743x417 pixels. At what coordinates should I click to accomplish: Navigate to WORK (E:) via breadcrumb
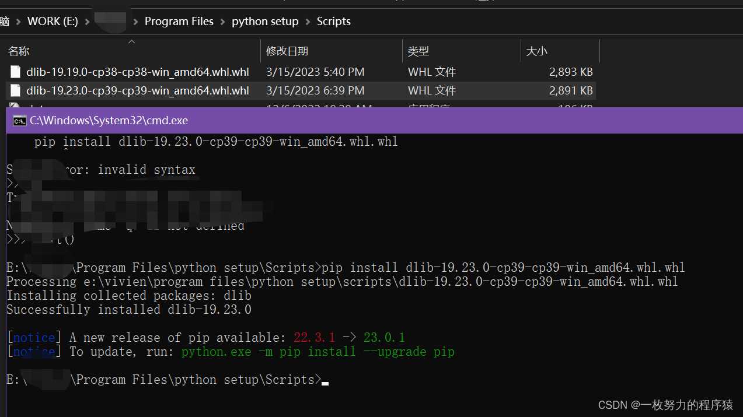coord(52,21)
